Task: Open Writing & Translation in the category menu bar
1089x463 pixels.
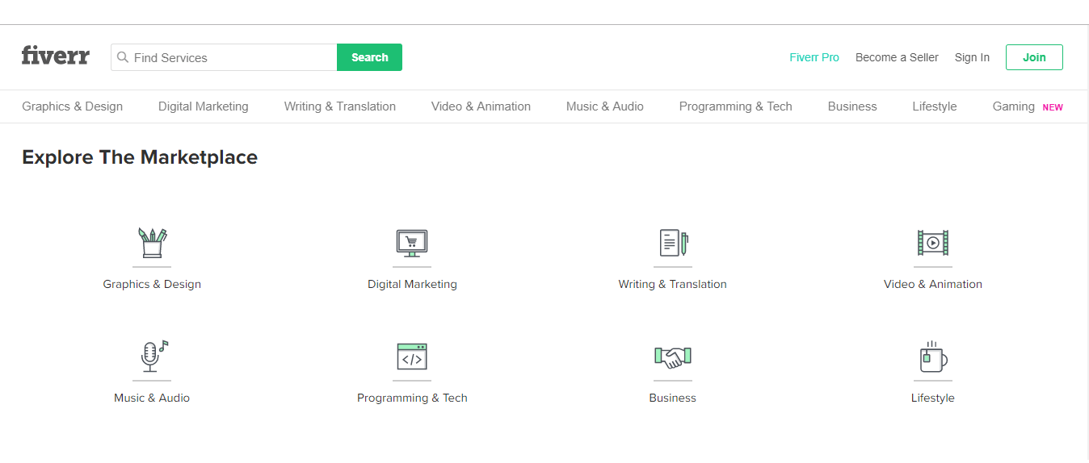Action: [x=340, y=106]
